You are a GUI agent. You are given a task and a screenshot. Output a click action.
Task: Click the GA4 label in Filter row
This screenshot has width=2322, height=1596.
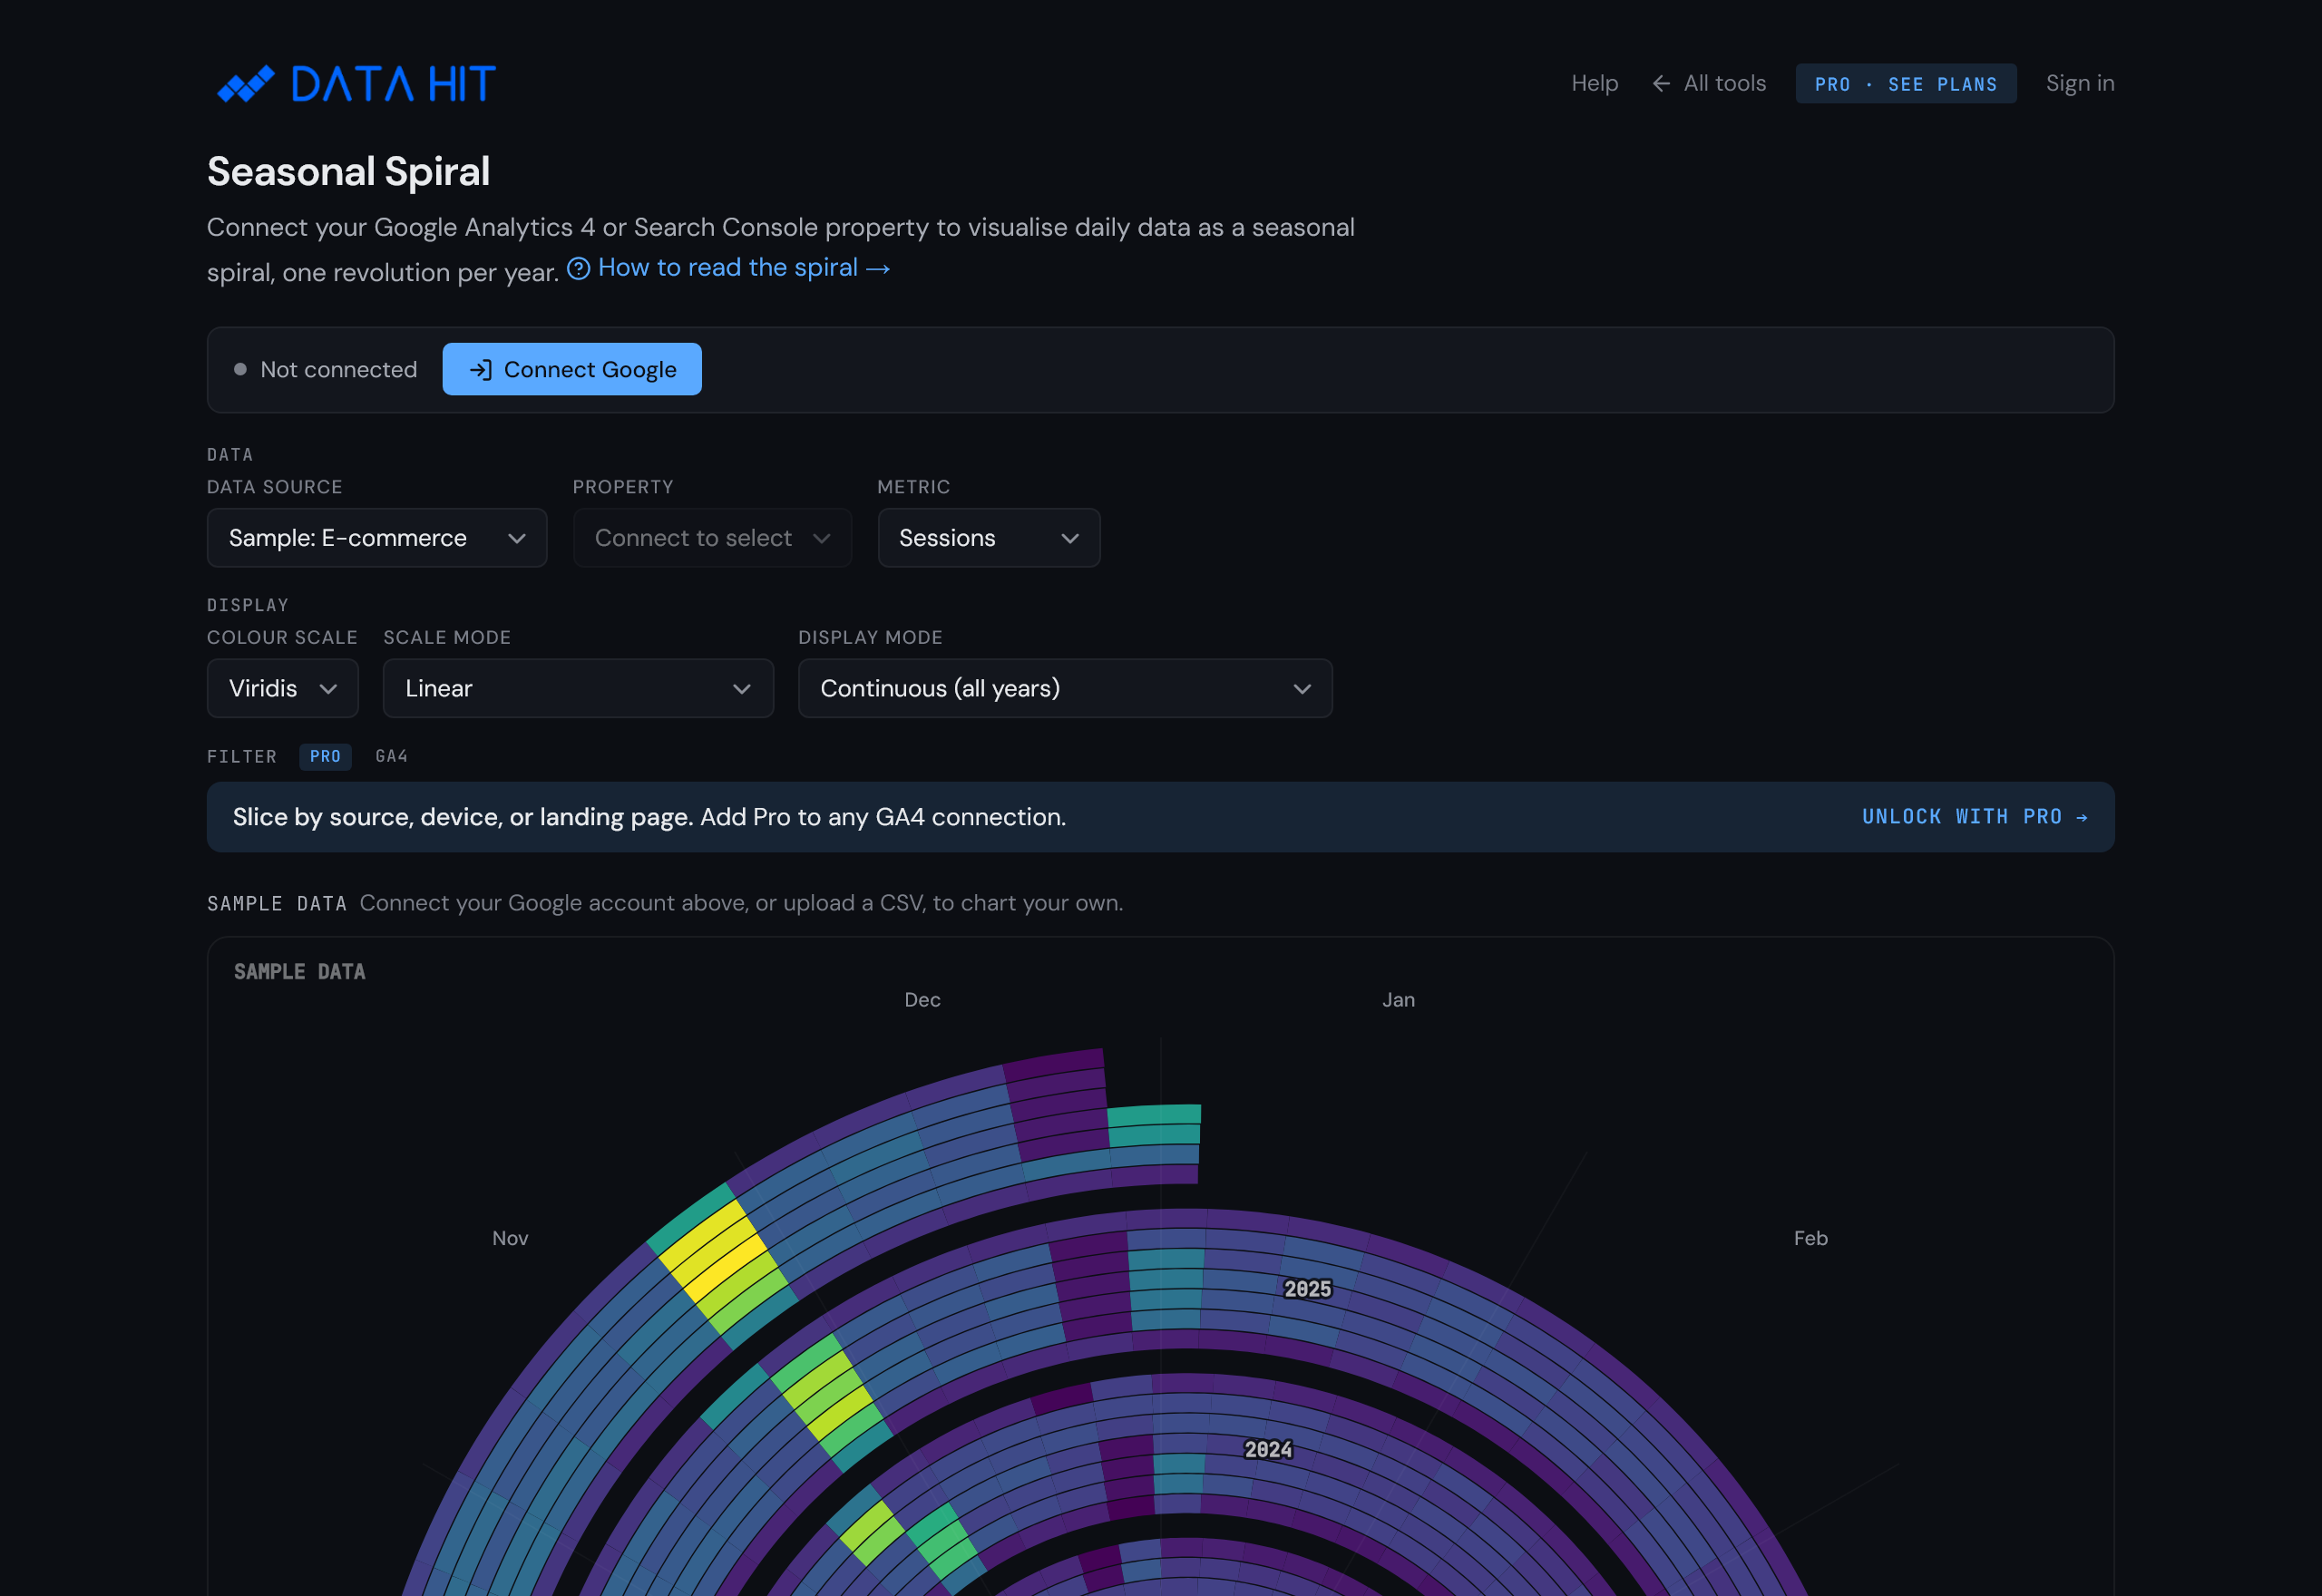pyautogui.click(x=391, y=757)
